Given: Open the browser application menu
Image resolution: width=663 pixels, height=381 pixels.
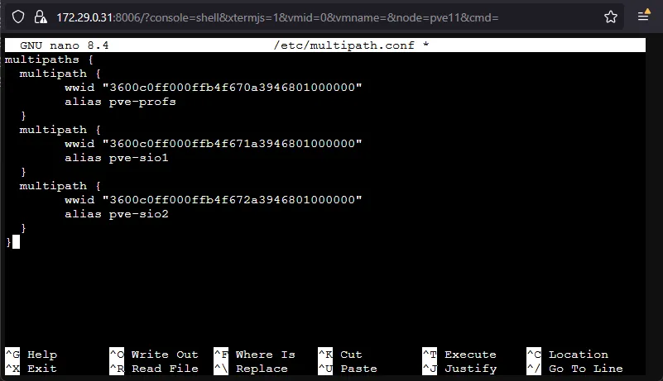Looking at the screenshot, I should pyautogui.click(x=643, y=17).
